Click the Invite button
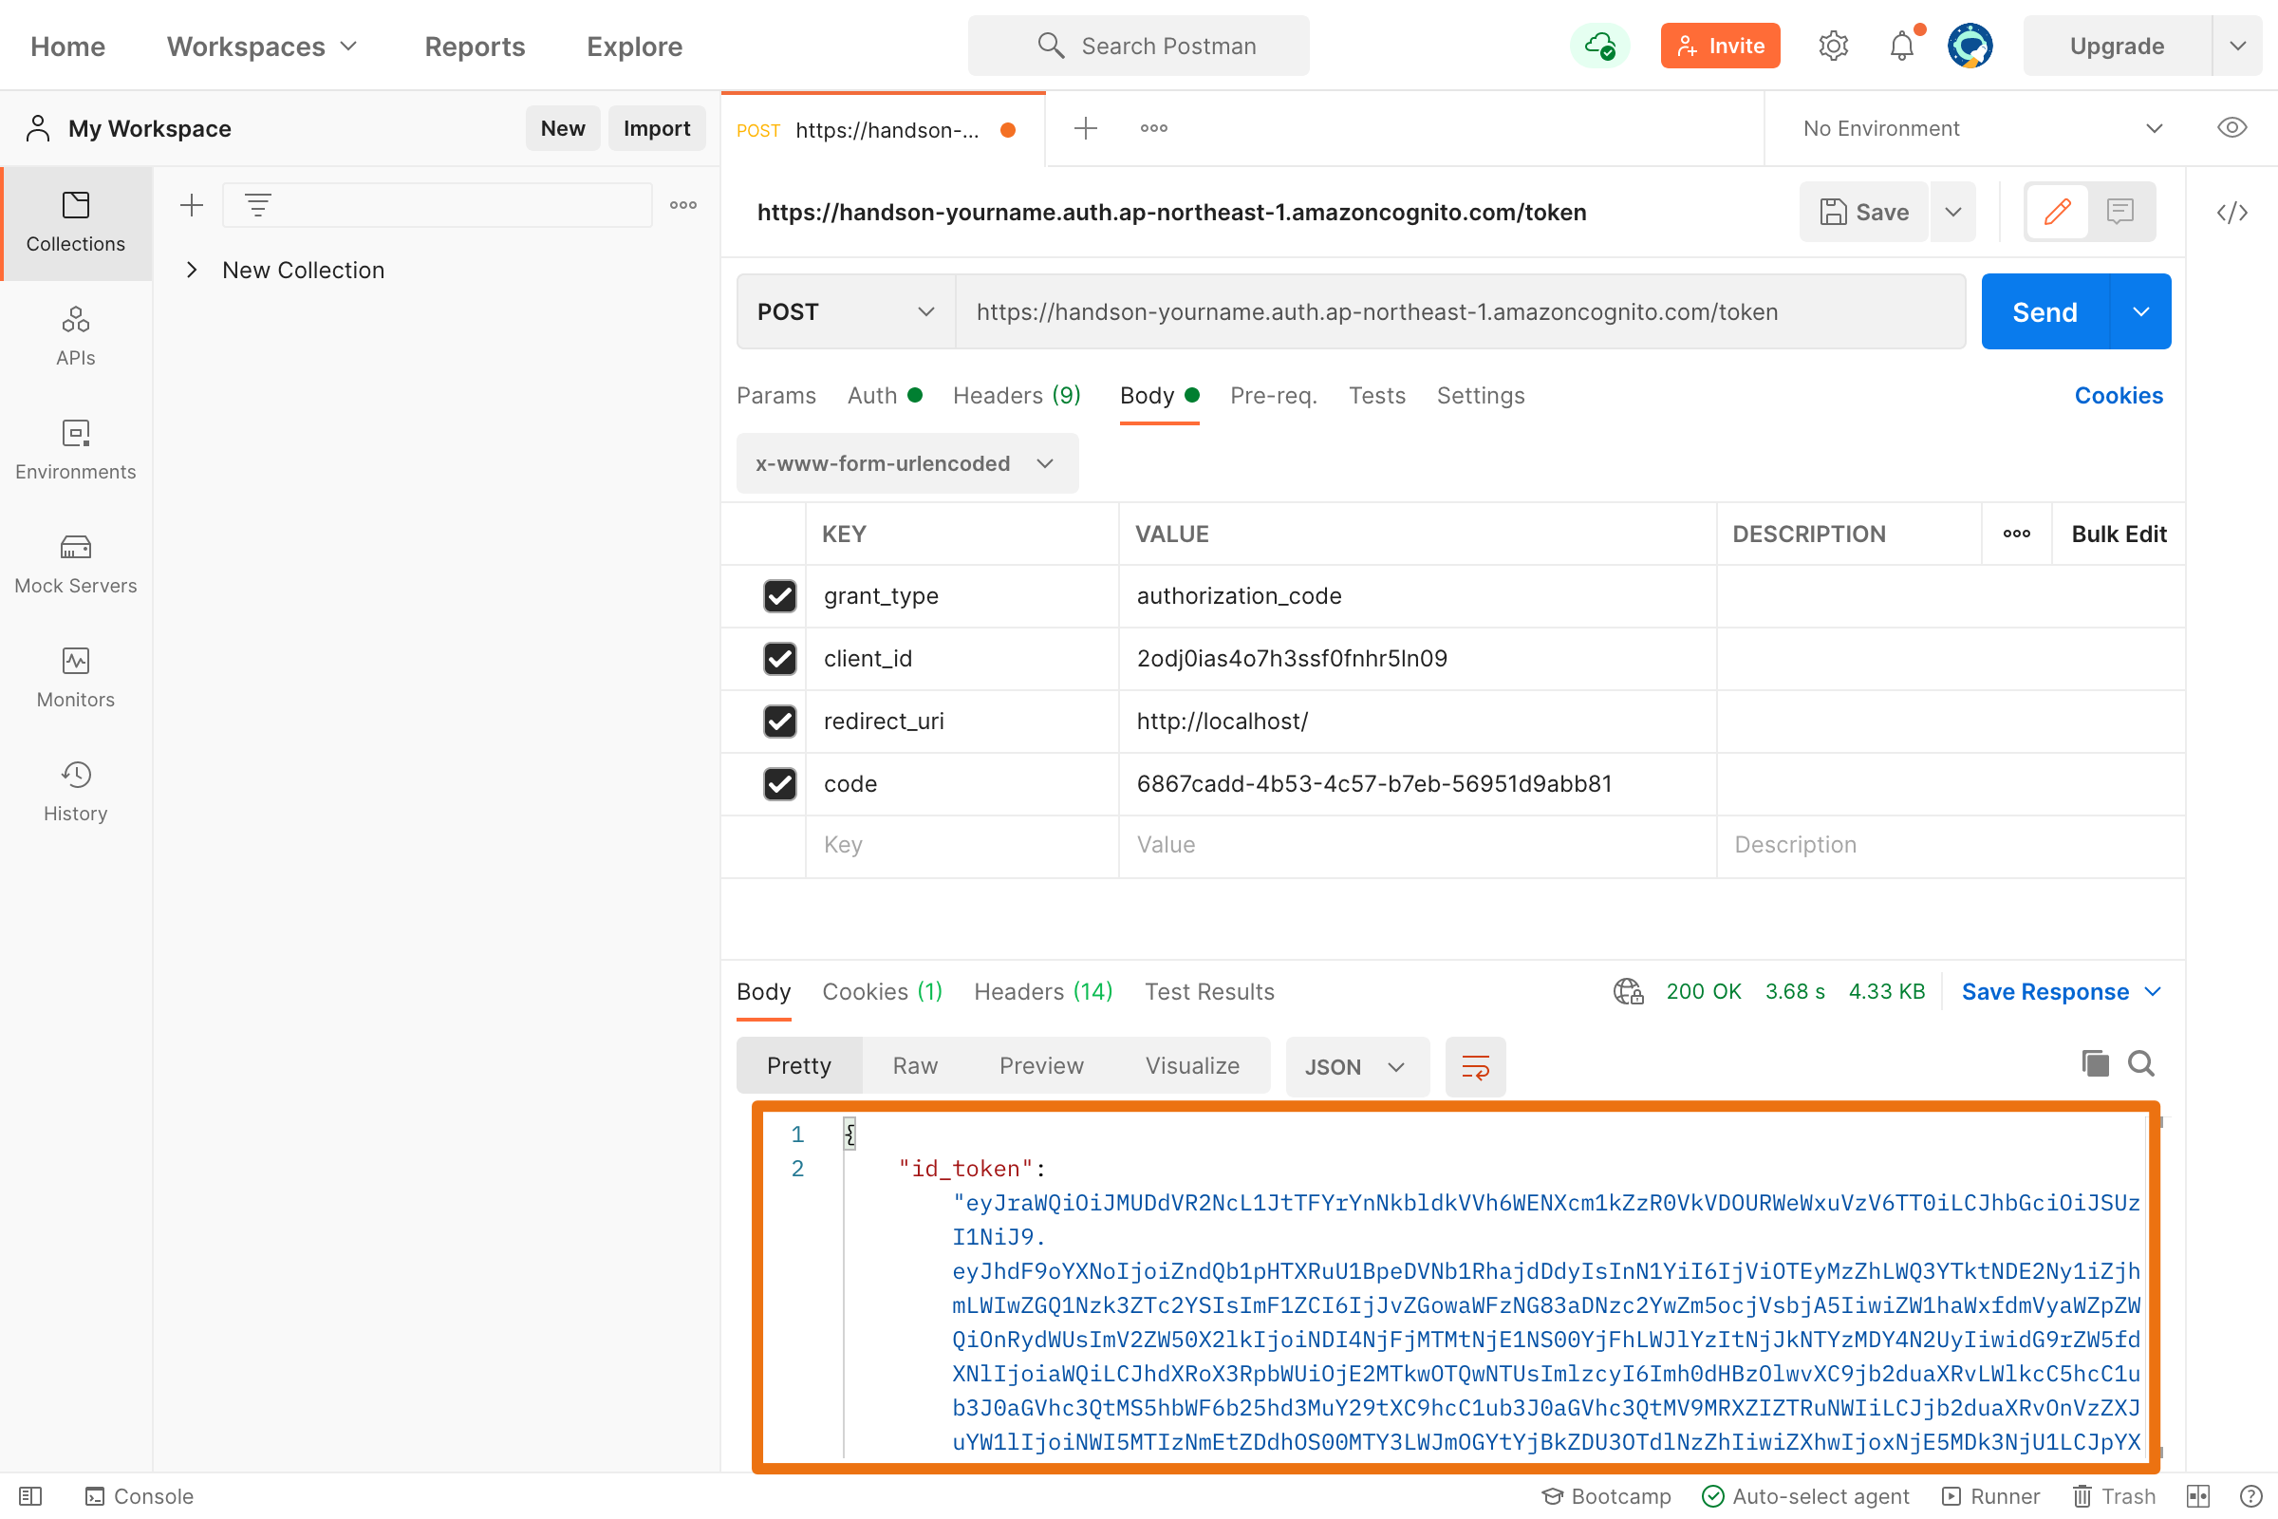2278x1519 pixels. [x=1720, y=46]
